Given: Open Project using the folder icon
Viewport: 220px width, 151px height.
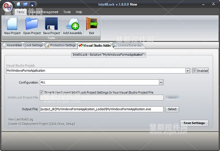Looking at the screenshot, I should coord(32,26).
